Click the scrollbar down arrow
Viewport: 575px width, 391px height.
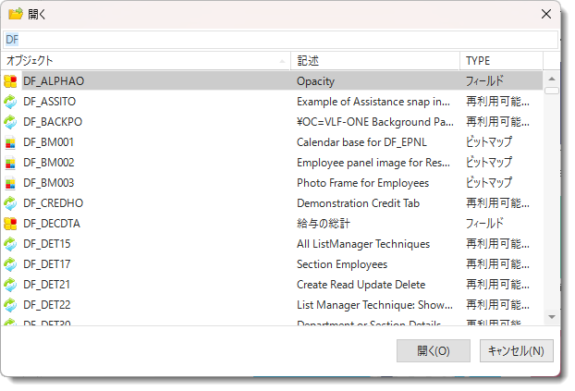point(551,317)
